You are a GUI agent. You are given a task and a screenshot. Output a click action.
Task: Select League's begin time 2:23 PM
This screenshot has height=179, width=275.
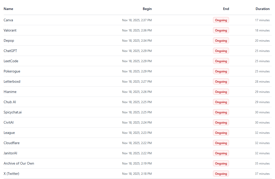click(x=137, y=133)
